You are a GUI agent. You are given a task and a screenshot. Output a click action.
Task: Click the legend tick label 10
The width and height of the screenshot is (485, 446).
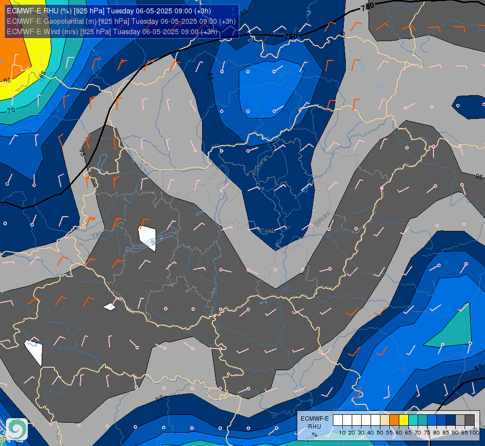pyautogui.click(x=342, y=433)
